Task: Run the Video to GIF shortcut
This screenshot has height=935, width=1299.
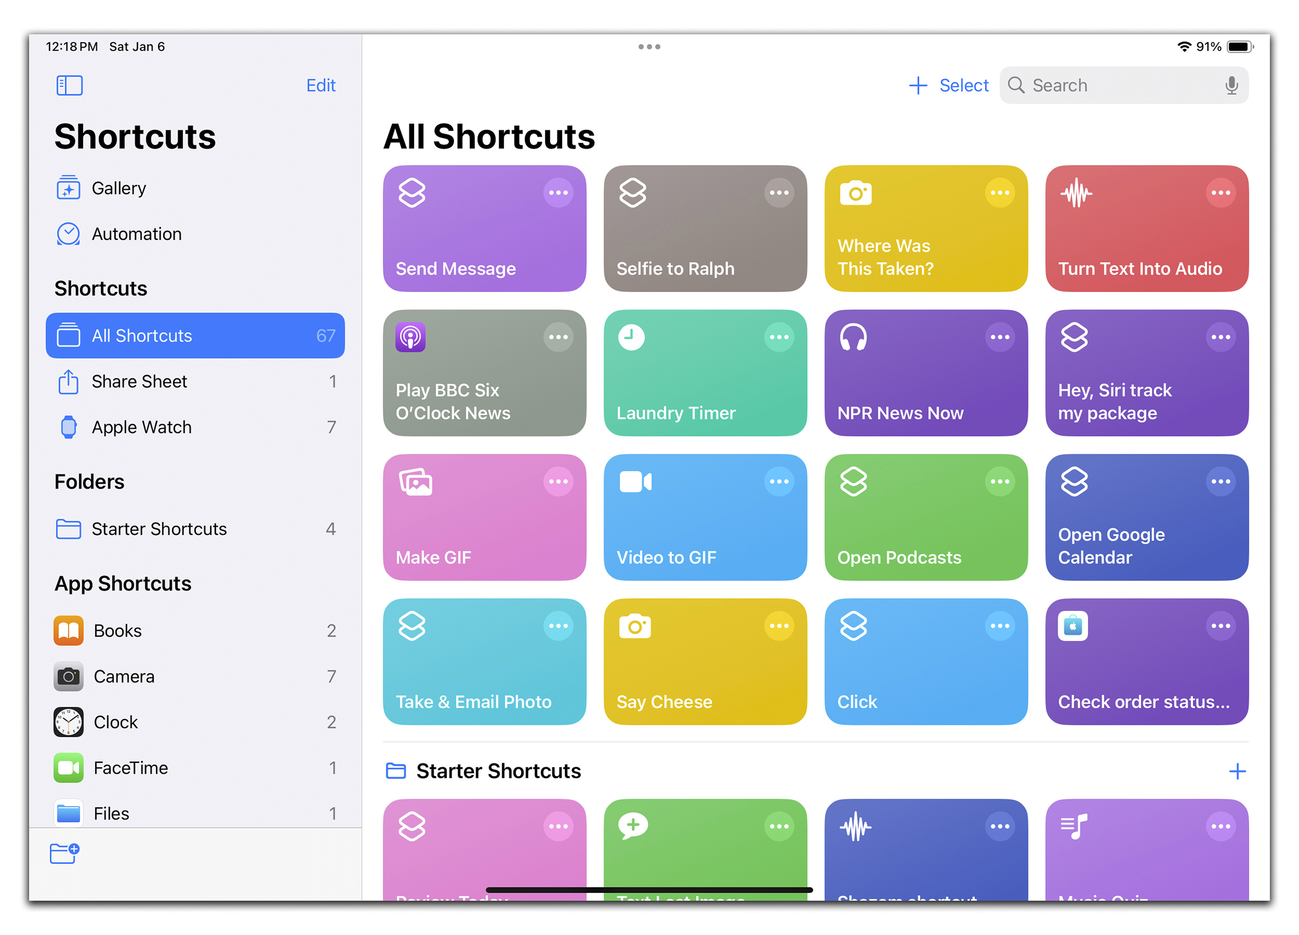Action: tap(705, 518)
